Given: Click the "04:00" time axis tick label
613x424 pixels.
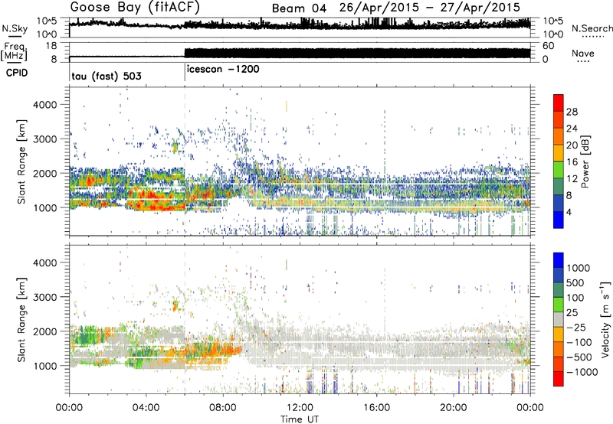Looking at the screenshot, I should pos(146,407).
